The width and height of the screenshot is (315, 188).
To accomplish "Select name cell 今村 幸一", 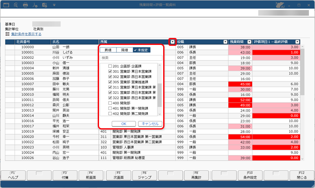I will pyautogui.click(x=61, y=137).
